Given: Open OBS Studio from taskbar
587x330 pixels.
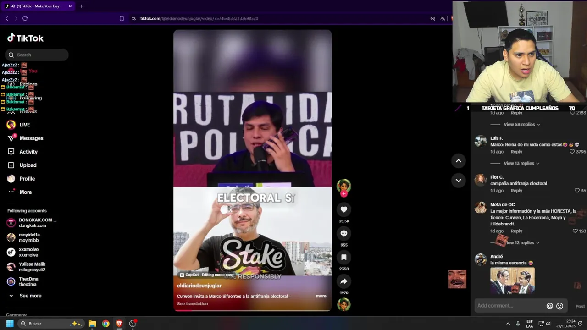Looking at the screenshot, I should click(133, 324).
